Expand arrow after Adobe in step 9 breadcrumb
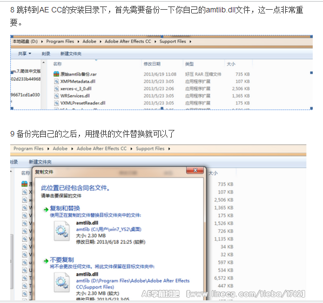 [x=72, y=149]
